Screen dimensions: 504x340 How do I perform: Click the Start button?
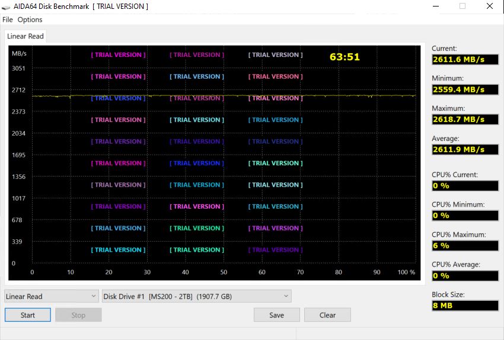(x=28, y=315)
